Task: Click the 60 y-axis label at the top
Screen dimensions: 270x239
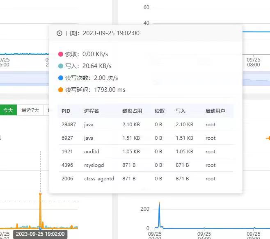Action: (x=146, y=7)
